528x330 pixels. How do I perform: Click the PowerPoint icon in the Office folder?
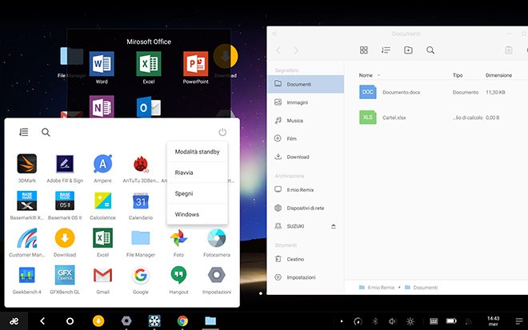(195, 64)
